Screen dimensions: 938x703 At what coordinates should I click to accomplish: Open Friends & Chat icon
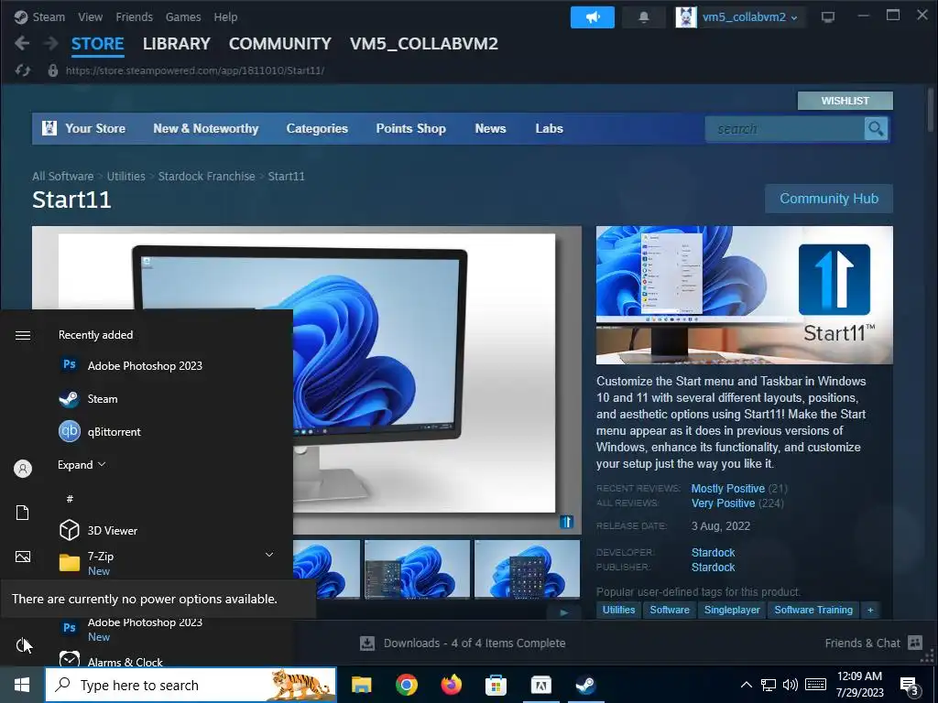[915, 643]
